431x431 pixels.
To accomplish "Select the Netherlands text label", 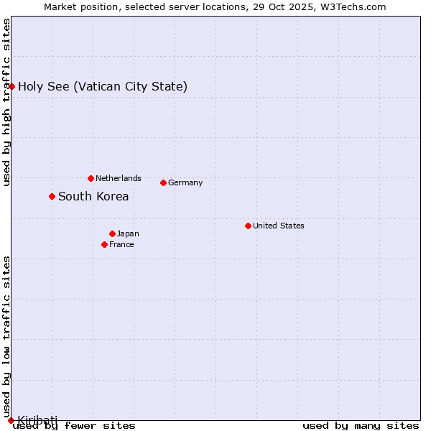I will pos(119,178).
